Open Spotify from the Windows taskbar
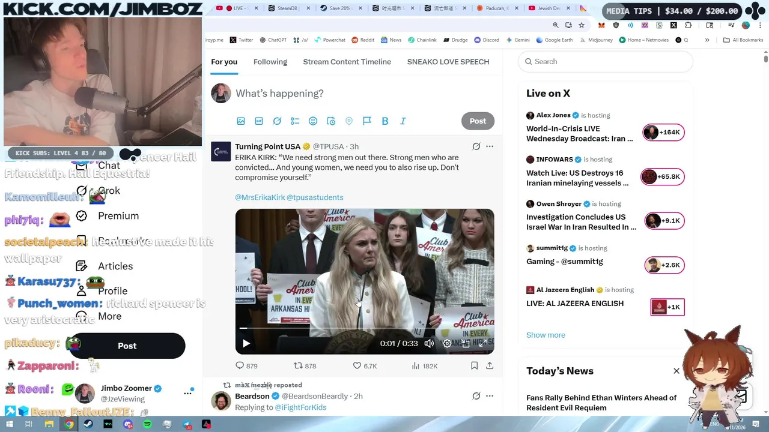This screenshot has height=432, width=769. pos(148,424)
